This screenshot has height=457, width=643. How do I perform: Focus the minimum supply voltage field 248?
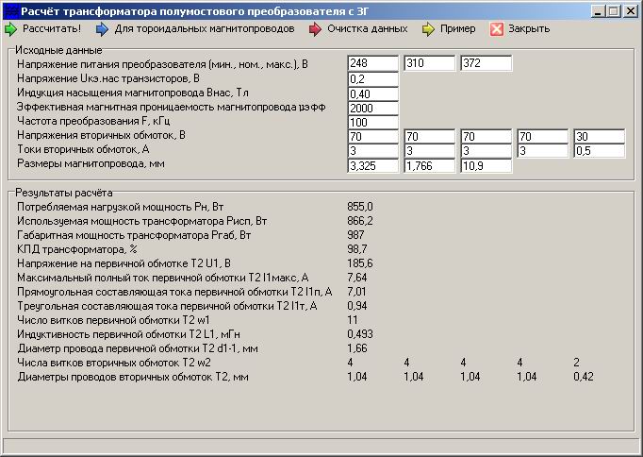click(372, 63)
